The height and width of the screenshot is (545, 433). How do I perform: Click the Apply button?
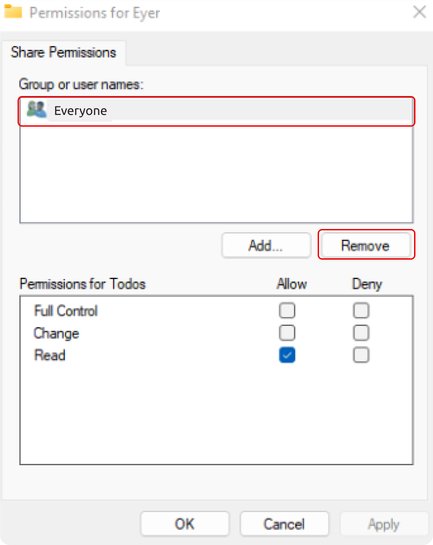[384, 524]
